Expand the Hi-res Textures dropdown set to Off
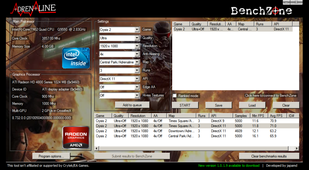309x170 pixels. point(137,95)
